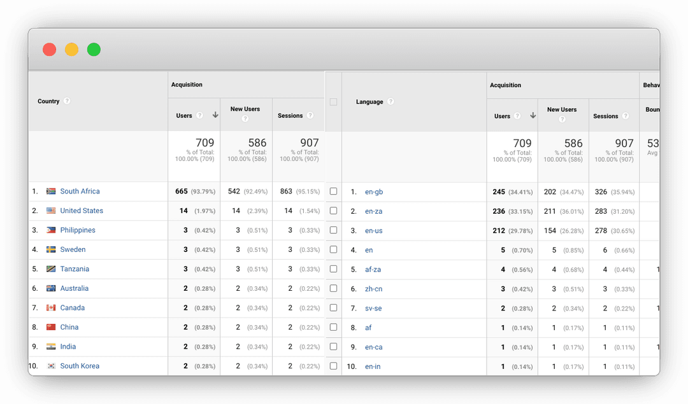Click en-gb users value 245
Screen dimensions: 688x404
[x=498, y=192]
